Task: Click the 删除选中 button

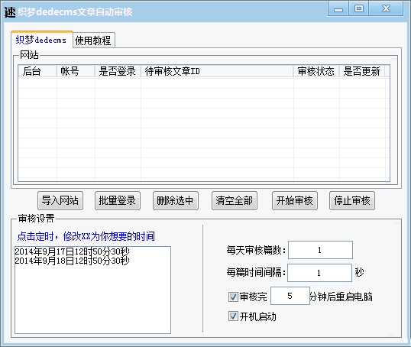Action: pyautogui.click(x=176, y=201)
